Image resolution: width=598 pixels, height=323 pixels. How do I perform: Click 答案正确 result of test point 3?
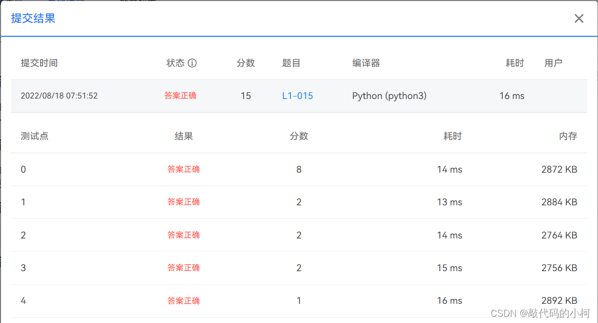coord(184,268)
